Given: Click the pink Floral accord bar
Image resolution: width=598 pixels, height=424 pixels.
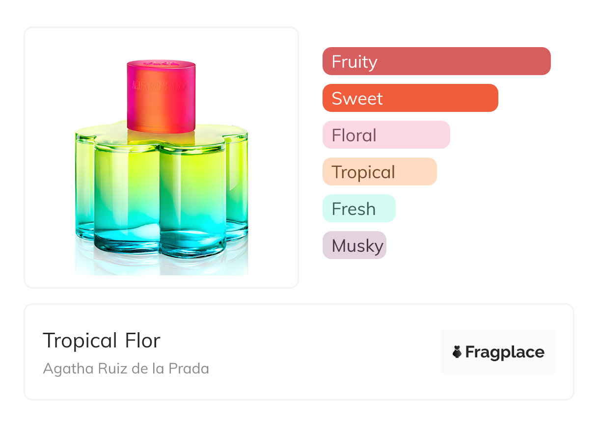Looking at the screenshot, I should [x=386, y=135].
